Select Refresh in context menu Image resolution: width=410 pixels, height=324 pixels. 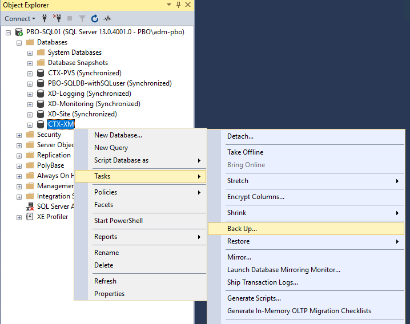coord(140,281)
